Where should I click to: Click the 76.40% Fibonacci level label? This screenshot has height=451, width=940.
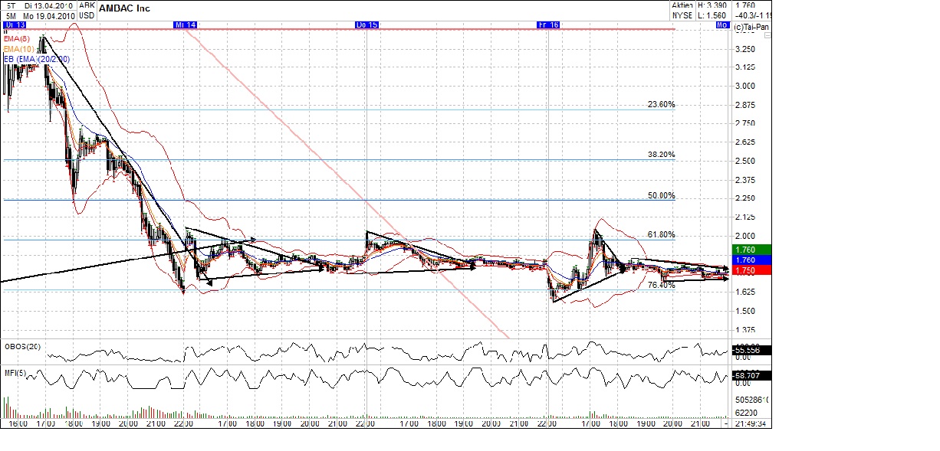[x=661, y=285]
